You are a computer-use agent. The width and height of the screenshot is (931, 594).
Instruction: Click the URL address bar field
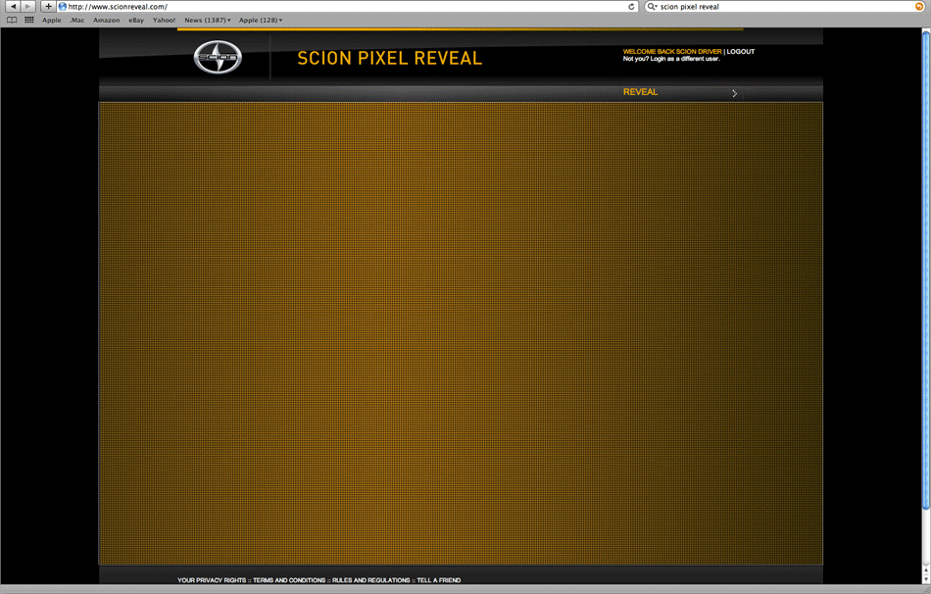(343, 7)
